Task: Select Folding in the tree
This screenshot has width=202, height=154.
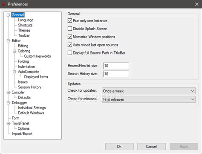Action: (23, 61)
